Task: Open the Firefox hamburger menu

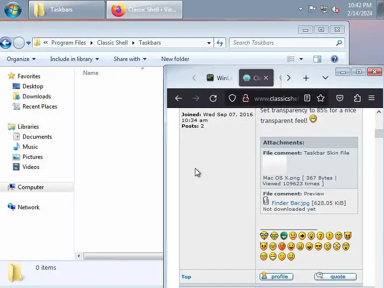Action: coord(372,98)
